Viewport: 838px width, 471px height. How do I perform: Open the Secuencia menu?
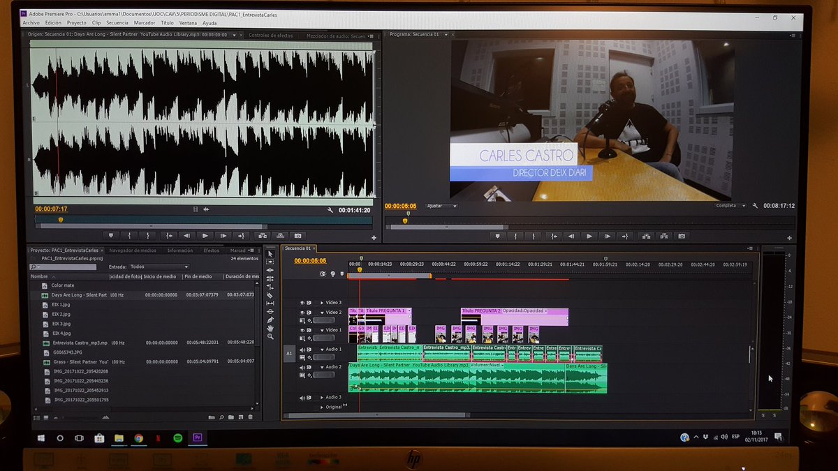(117, 23)
